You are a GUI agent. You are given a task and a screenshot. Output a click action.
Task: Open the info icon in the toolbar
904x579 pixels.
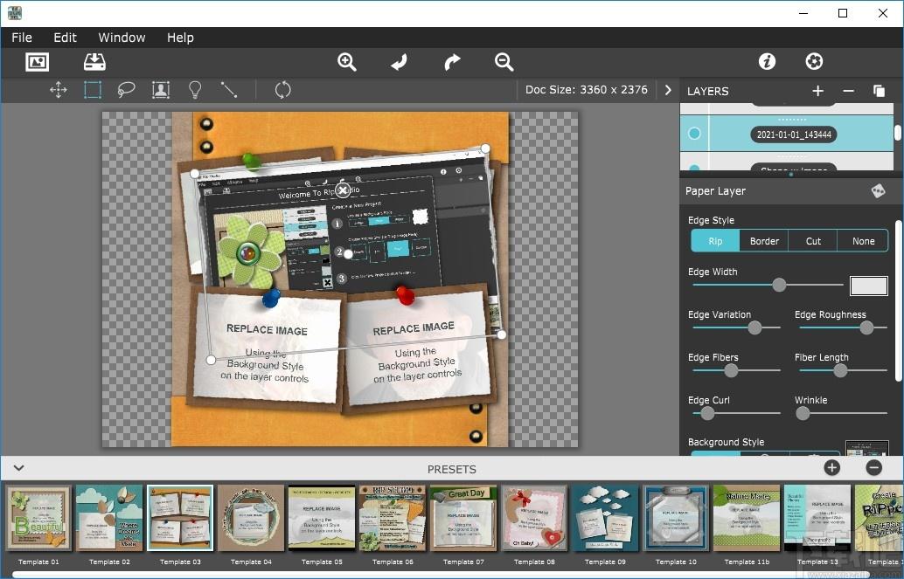[767, 62]
